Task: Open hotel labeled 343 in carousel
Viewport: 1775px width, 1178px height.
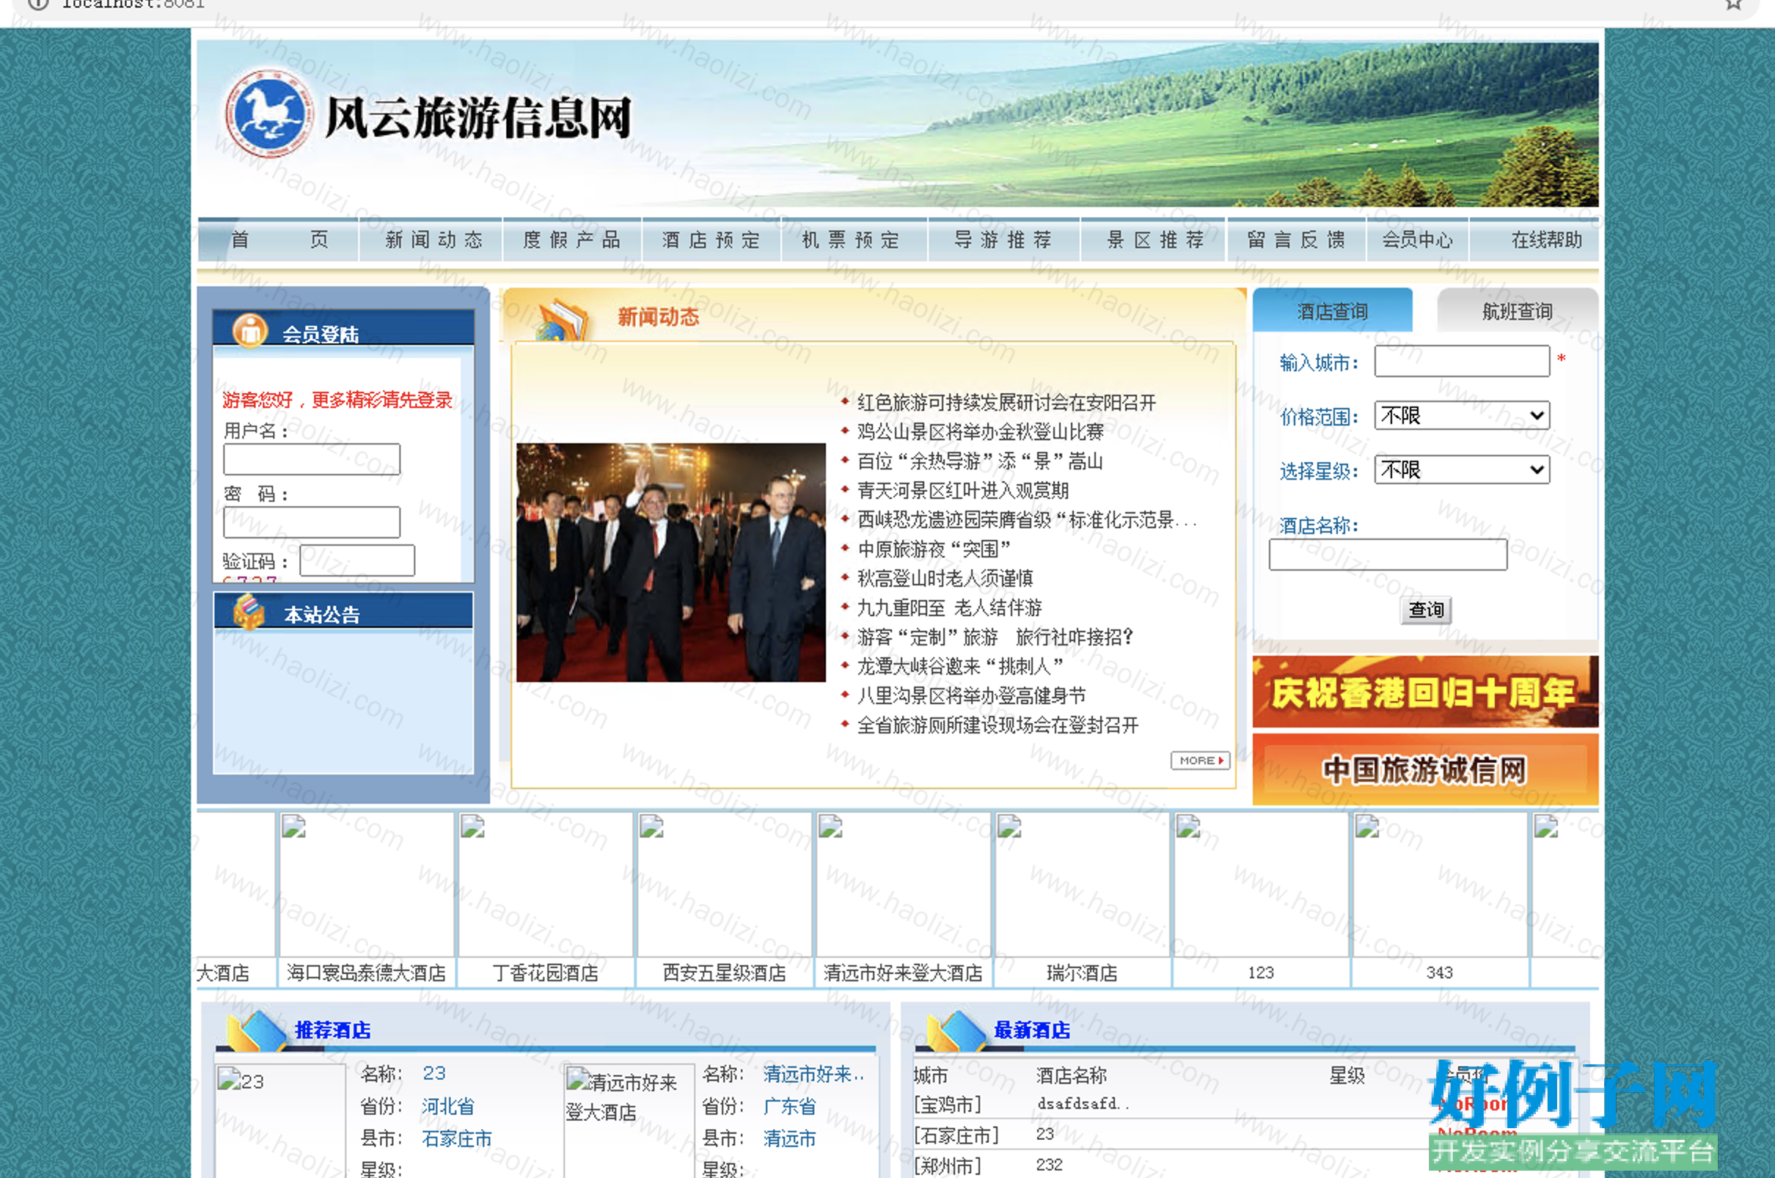Action: pos(1439,973)
